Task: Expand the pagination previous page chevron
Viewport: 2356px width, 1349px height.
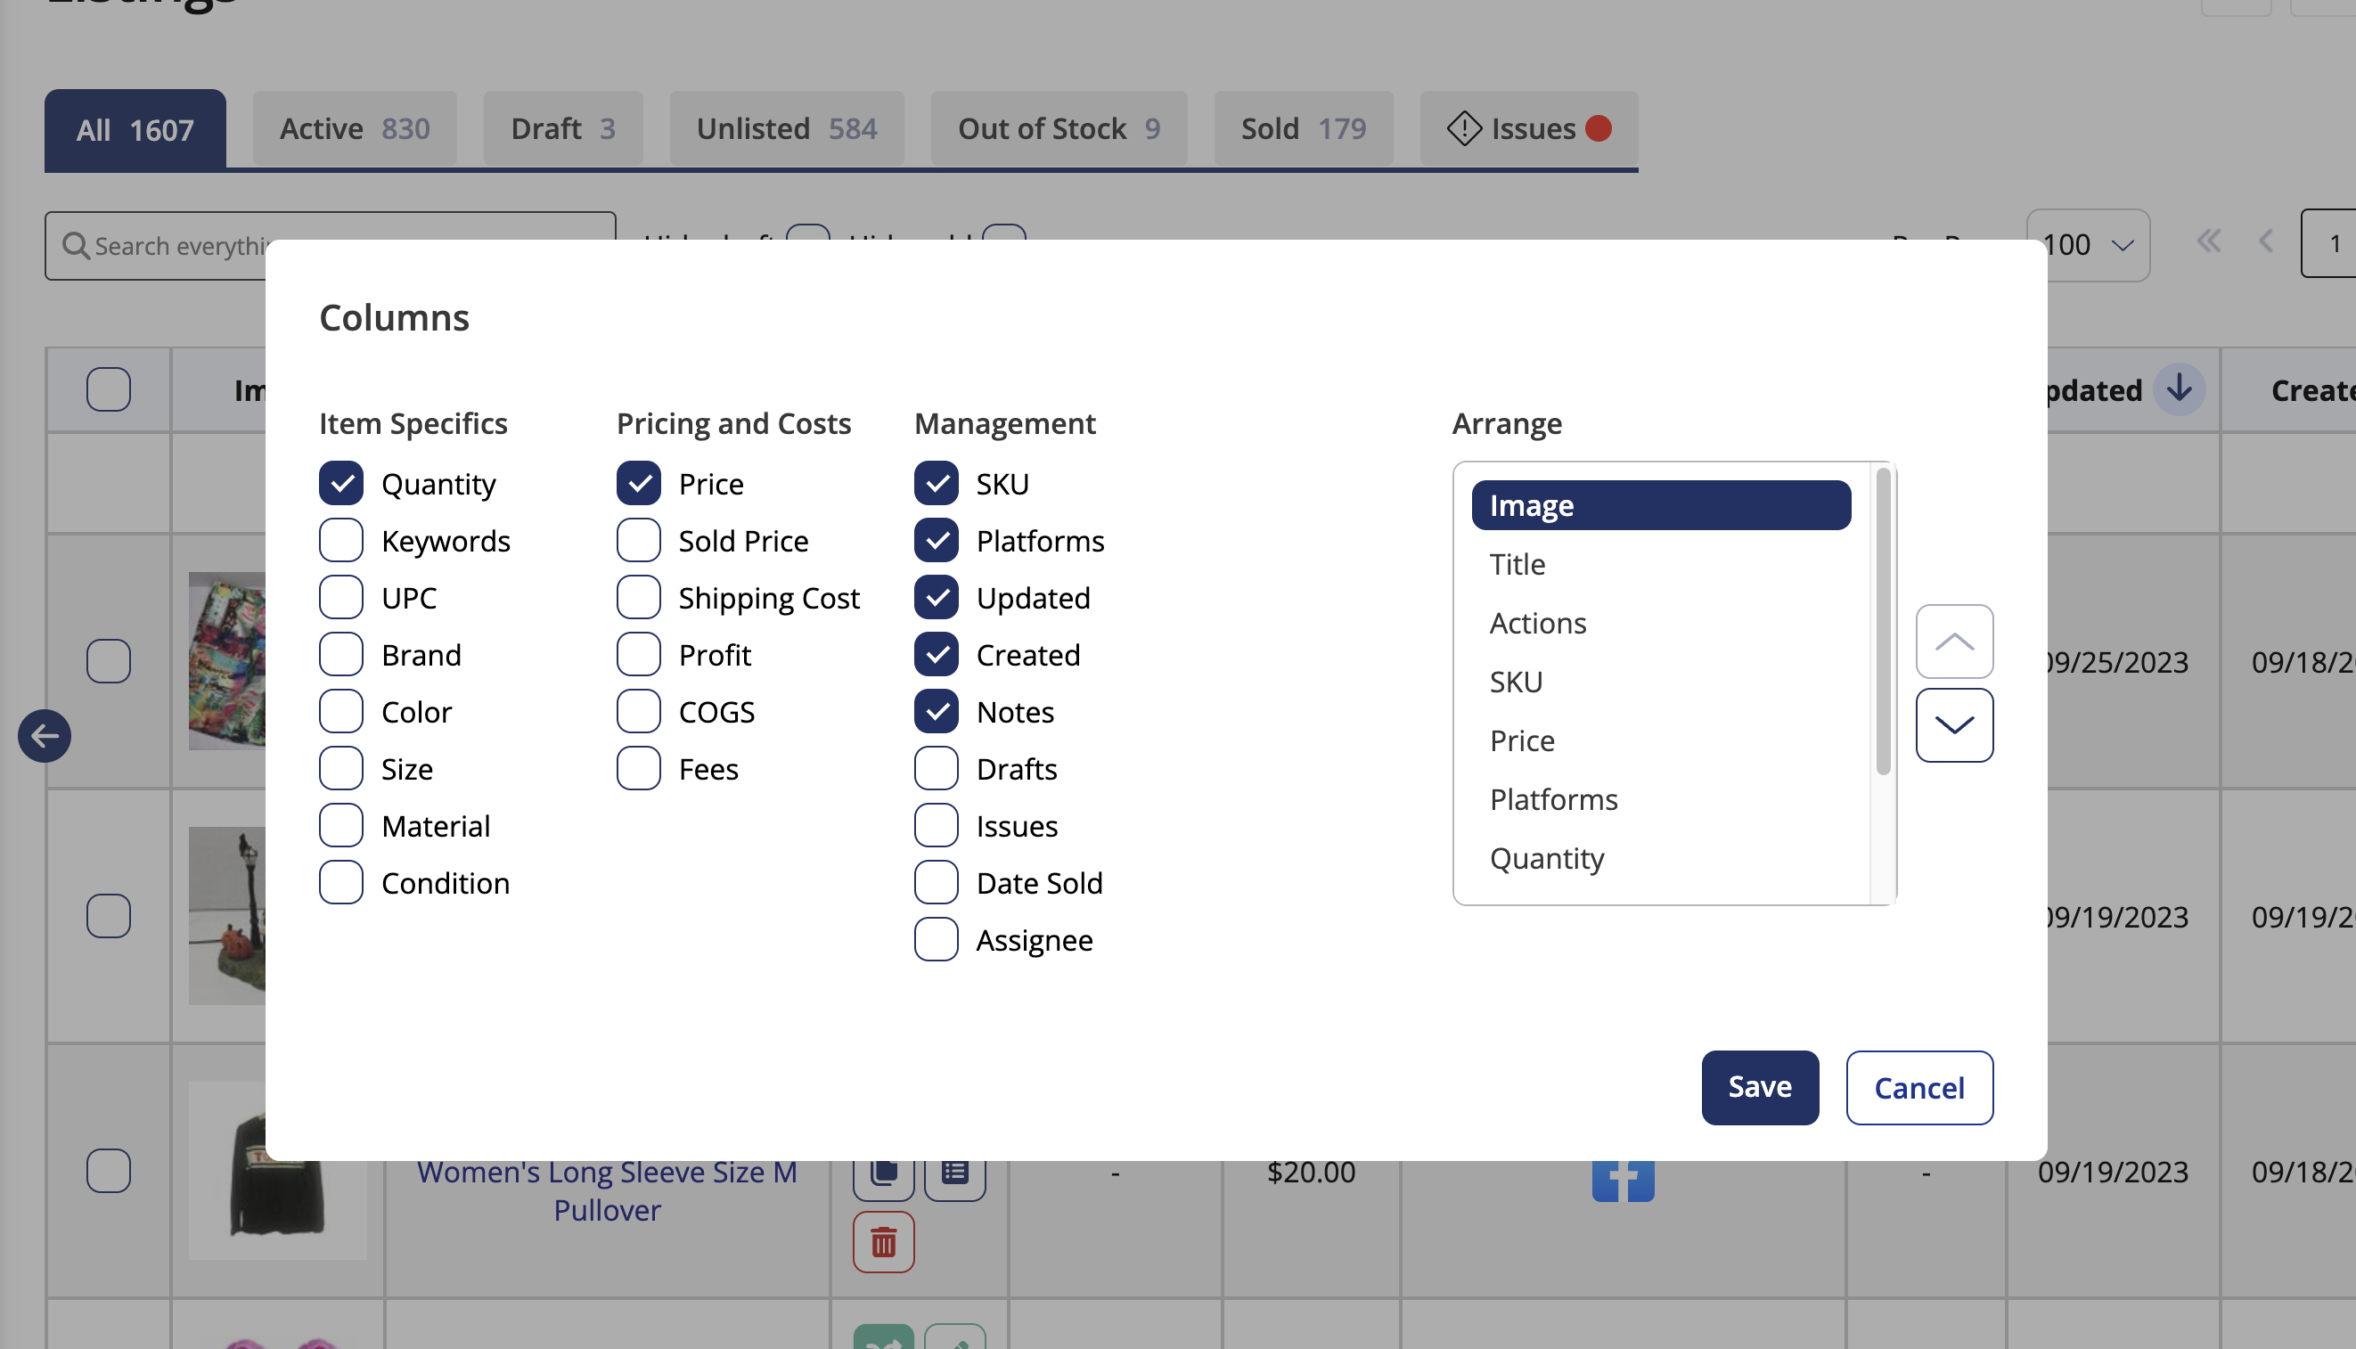Action: pyautogui.click(x=2267, y=242)
